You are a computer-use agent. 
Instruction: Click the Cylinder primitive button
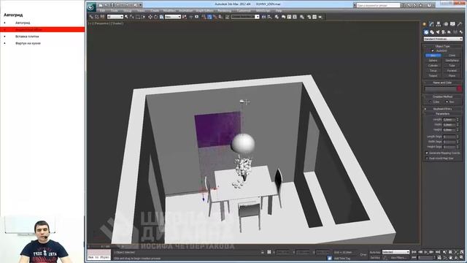point(433,66)
